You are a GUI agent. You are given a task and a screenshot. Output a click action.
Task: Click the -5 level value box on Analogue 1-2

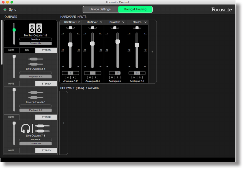[70, 73]
